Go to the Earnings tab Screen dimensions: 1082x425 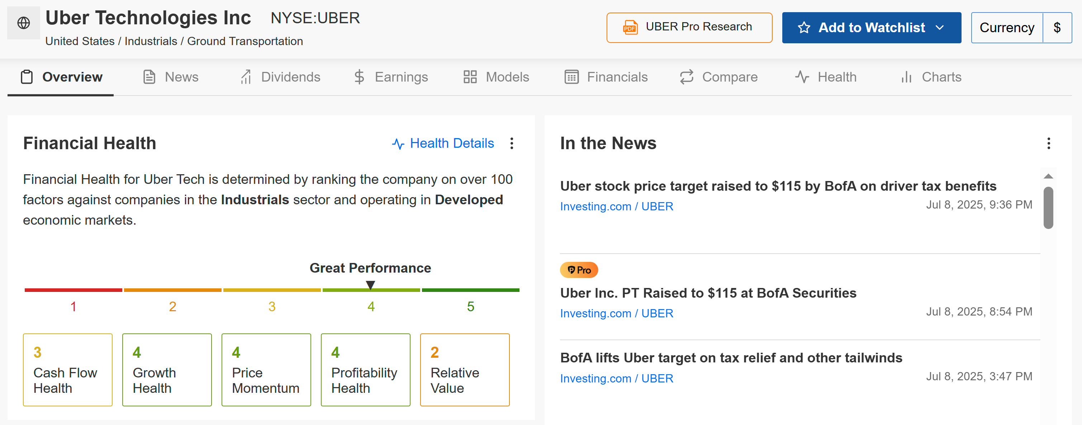tap(391, 77)
